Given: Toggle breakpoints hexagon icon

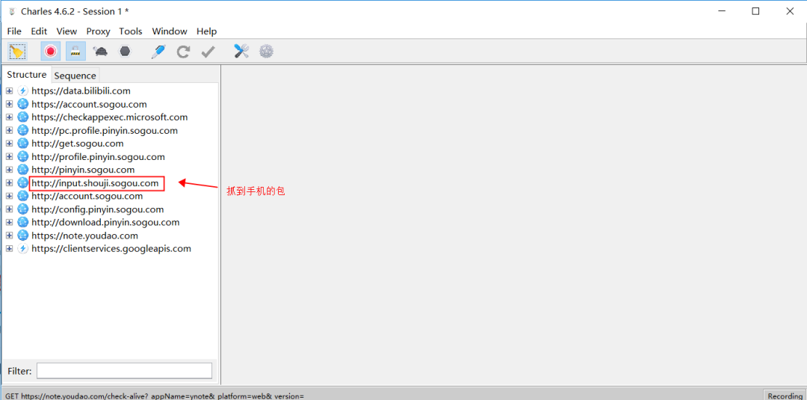Looking at the screenshot, I should [125, 52].
